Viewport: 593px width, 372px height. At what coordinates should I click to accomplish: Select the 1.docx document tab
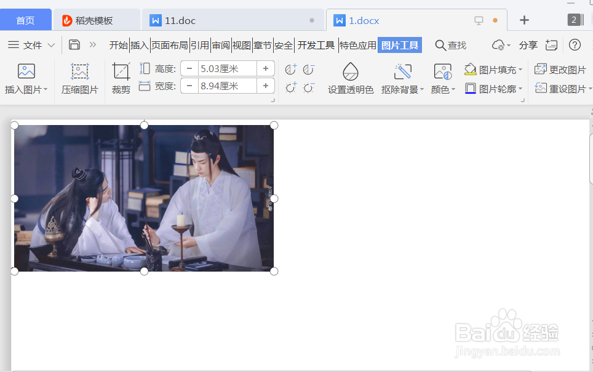tap(416, 20)
